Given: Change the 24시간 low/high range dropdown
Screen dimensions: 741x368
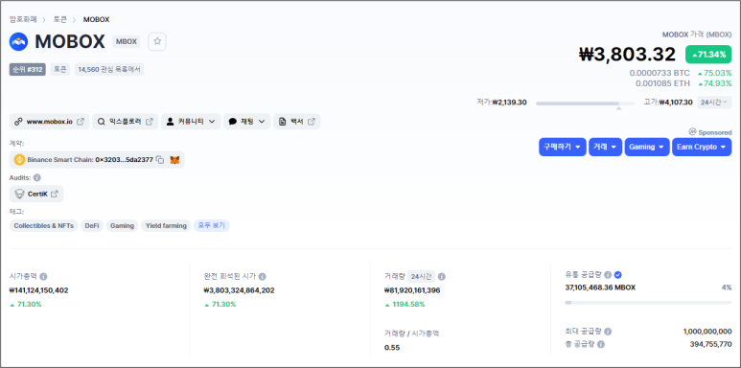Looking at the screenshot, I should [x=714, y=103].
